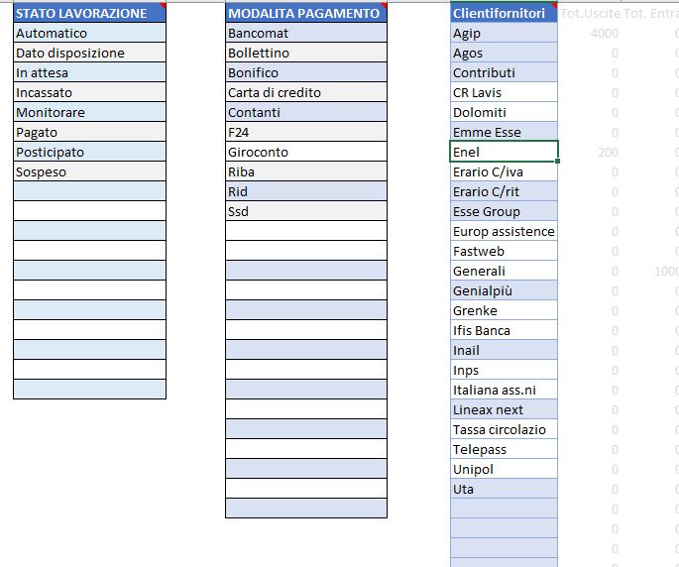
Task: Click the 'Inail' cell
Action: coord(505,351)
